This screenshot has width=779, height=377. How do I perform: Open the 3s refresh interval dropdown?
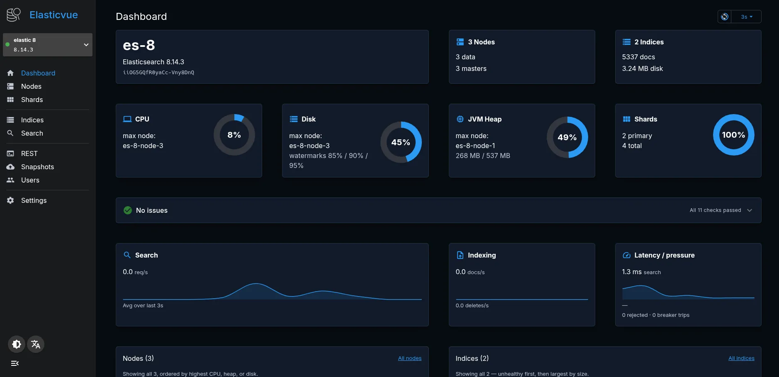747,17
